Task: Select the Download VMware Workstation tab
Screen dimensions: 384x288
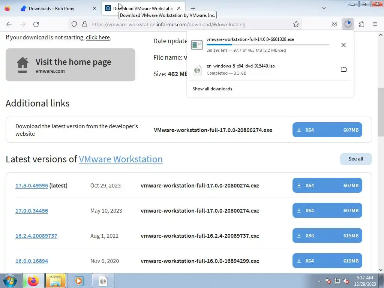Action: [x=143, y=8]
